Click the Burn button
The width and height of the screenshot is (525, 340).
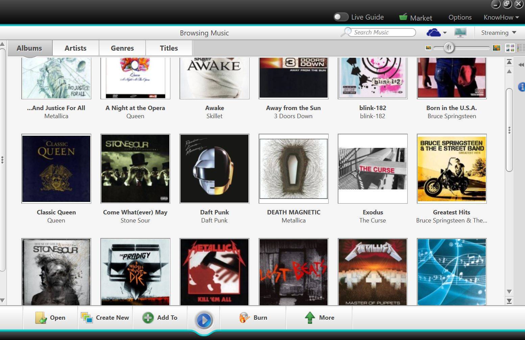click(x=253, y=318)
